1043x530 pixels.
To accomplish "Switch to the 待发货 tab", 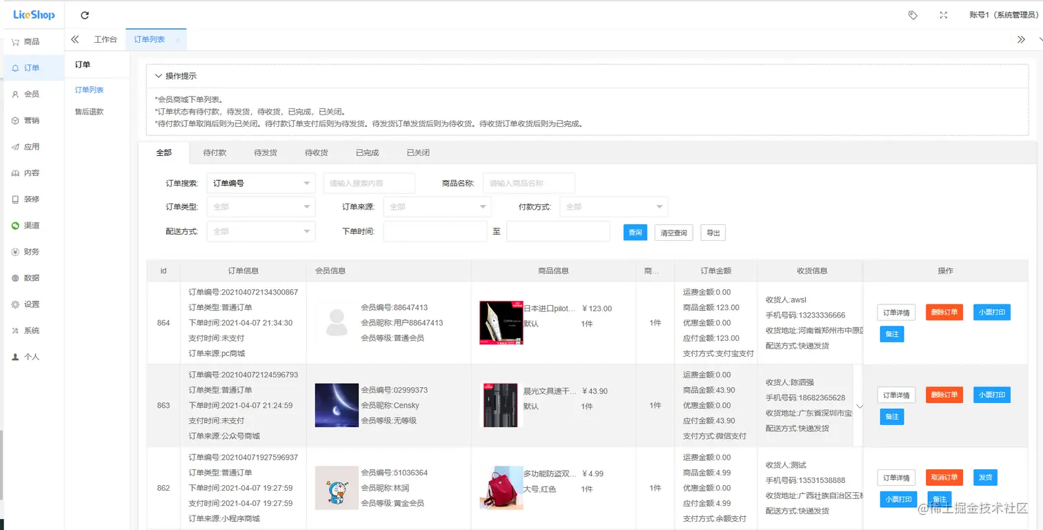I will click(266, 153).
